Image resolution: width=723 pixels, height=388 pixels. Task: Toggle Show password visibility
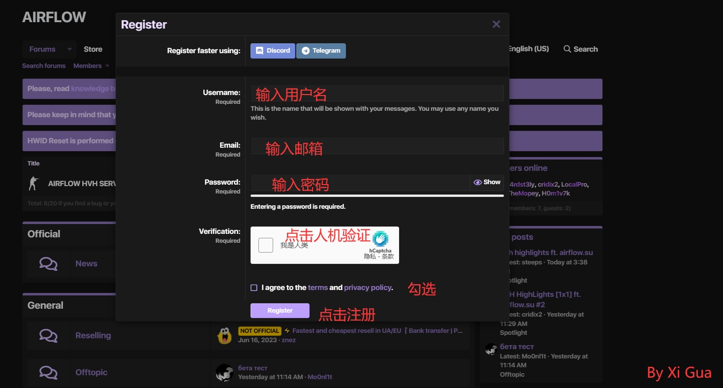[x=487, y=182]
